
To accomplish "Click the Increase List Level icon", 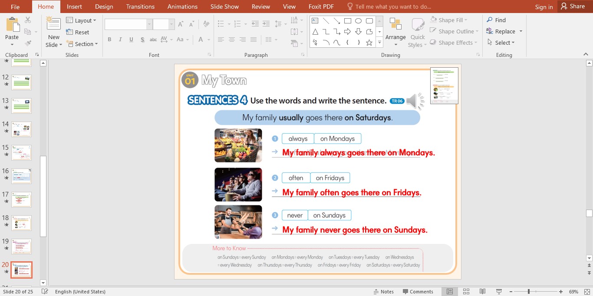I will [x=265, y=24].
